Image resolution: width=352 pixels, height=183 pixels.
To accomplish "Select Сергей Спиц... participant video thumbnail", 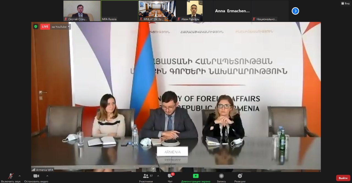I will pos(82,11).
